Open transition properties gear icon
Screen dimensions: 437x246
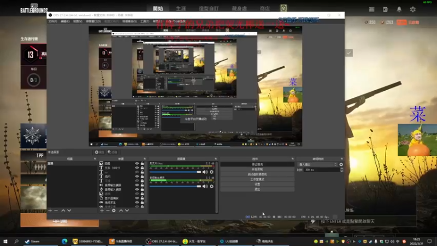(341, 165)
